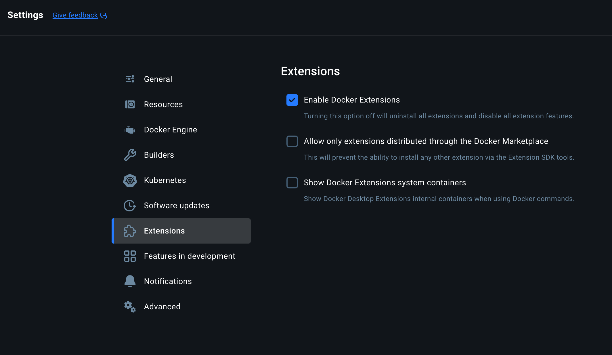Click the Kubernetes wheel icon
This screenshot has height=355, width=612.
tap(130, 180)
